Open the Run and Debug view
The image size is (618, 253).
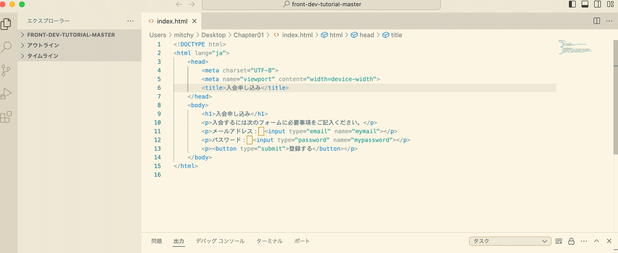(6, 94)
